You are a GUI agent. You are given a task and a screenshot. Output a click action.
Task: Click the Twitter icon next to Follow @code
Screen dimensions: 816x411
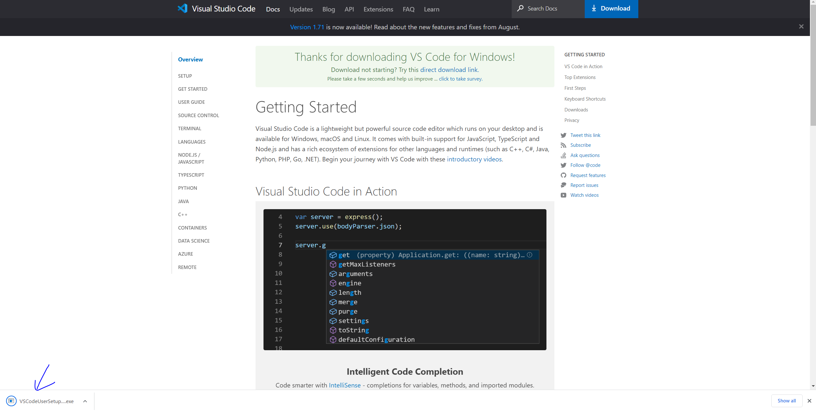tap(563, 165)
